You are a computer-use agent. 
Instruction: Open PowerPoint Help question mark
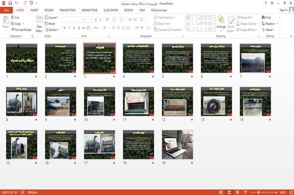tap(266, 3)
